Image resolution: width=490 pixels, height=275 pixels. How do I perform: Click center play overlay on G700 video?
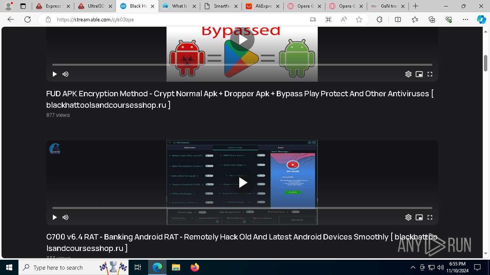click(242, 183)
